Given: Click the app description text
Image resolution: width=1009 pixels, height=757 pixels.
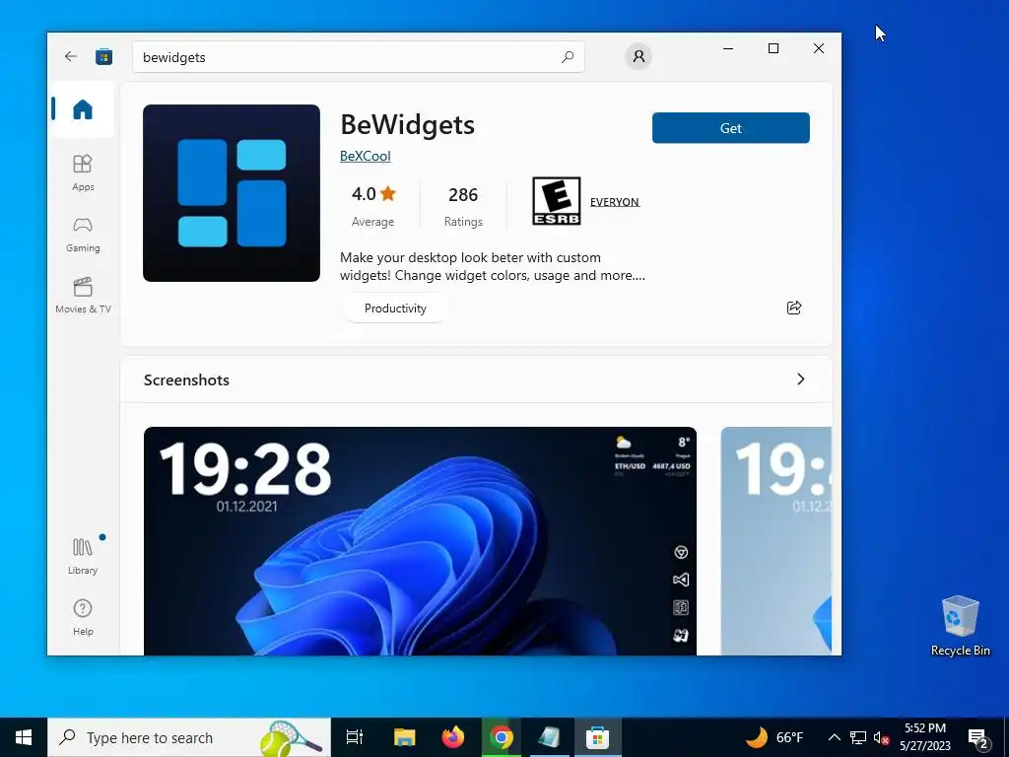Looking at the screenshot, I should point(493,266).
